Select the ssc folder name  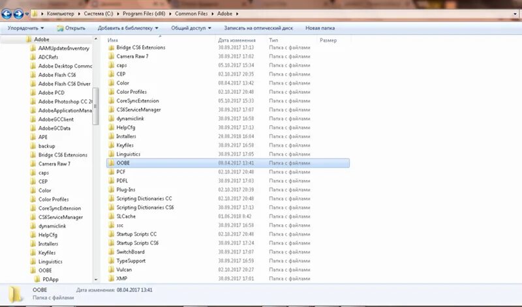point(120,225)
